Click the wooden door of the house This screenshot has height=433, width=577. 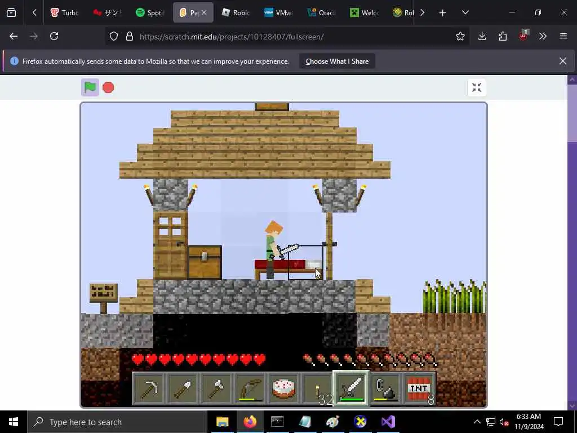click(170, 245)
